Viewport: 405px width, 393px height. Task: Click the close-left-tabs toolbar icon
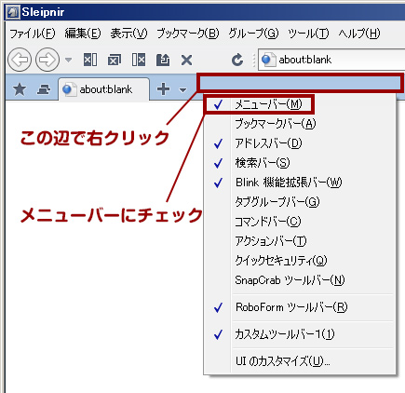pyautogui.click(x=90, y=60)
